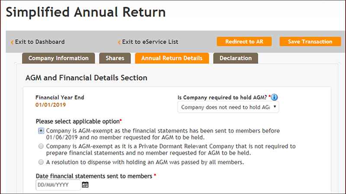Switch to Company Information tab
The image size is (346, 194).
point(58,58)
